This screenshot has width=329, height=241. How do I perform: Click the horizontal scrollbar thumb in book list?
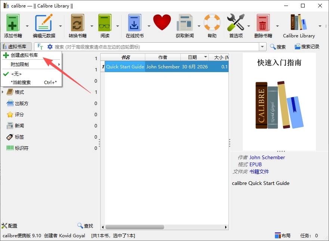point(135,227)
